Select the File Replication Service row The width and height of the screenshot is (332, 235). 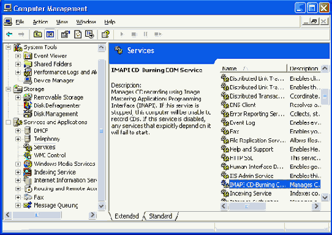click(x=271, y=140)
